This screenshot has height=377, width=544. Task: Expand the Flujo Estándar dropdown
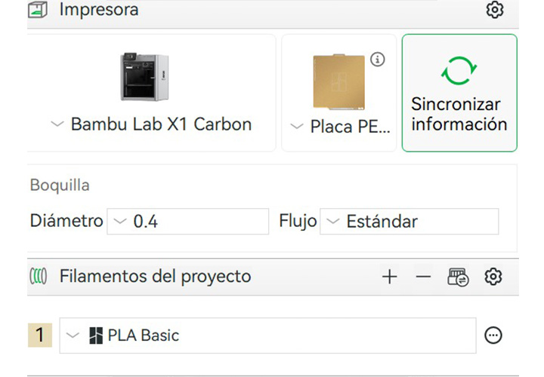(409, 222)
